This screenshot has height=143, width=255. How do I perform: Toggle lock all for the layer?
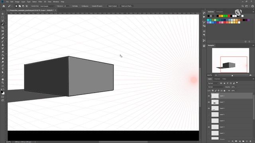(224, 91)
